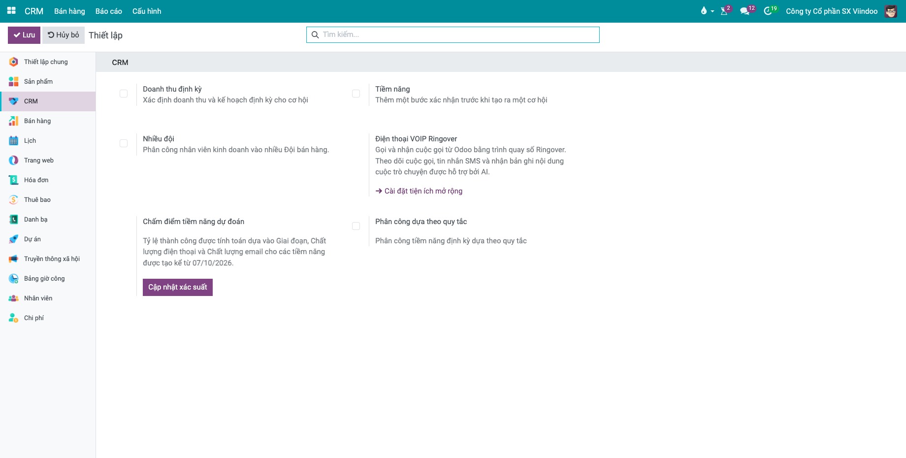
Task: Select the Dự án rocket icon
Action: [x=14, y=239]
